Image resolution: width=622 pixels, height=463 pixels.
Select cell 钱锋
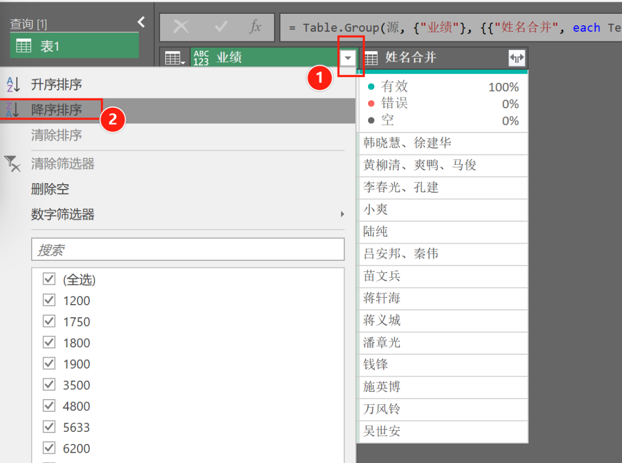[x=443, y=365]
